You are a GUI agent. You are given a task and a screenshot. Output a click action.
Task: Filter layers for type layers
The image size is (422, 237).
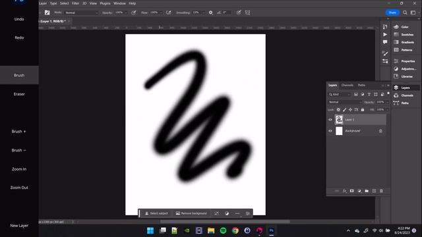click(369, 94)
